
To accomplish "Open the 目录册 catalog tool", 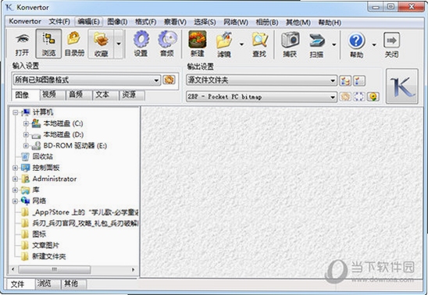I will point(74,44).
